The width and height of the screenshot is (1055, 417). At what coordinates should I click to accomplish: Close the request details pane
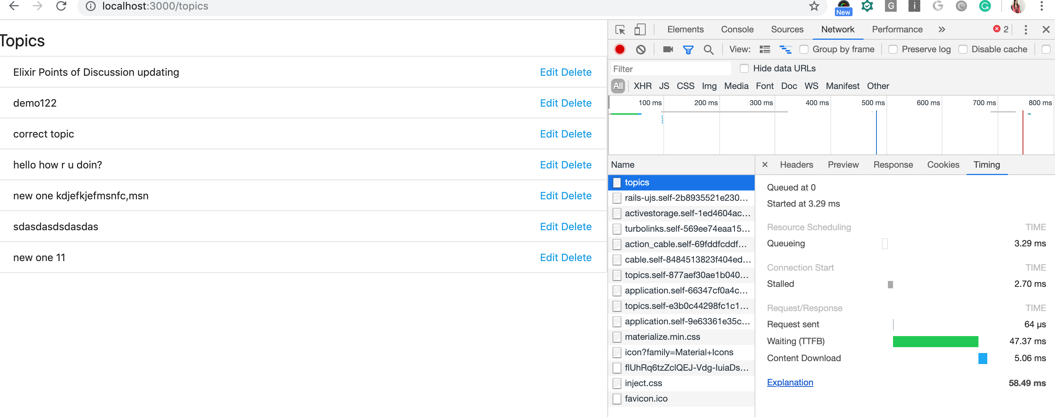point(765,164)
